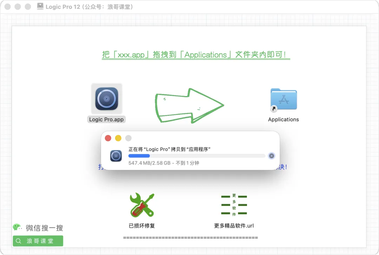Click the WeChat logo icon
Screen dimensions: 379x255
[17, 227]
